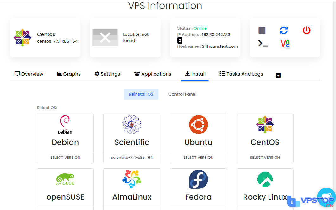The width and height of the screenshot is (336, 210).
Task: Click the IP count badge showing 2
Action: coord(180,40)
